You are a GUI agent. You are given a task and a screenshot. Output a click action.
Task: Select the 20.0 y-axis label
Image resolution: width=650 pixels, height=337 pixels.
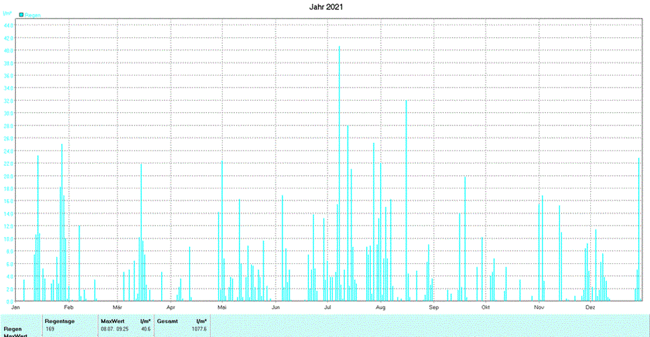(9, 176)
